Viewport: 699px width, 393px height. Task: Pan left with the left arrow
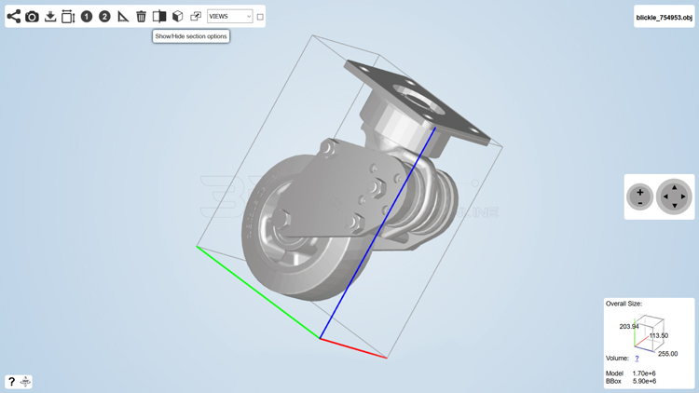point(665,196)
